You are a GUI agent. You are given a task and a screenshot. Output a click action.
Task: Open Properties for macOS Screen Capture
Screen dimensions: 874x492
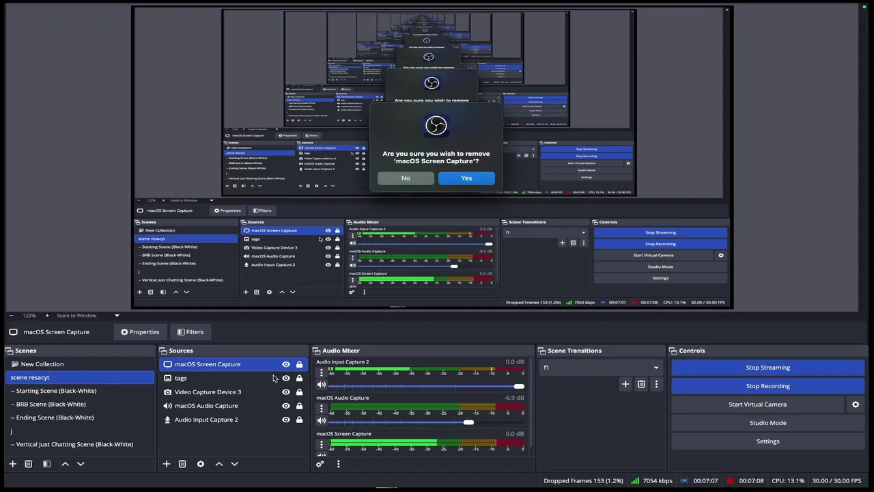coord(140,332)
